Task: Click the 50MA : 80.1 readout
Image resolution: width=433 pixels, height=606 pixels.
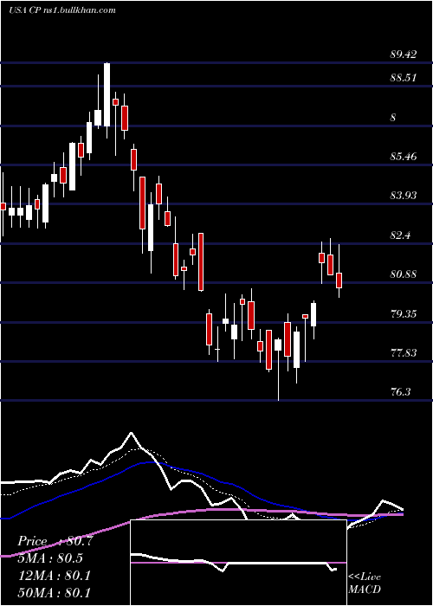Action: tap(54, 592)
